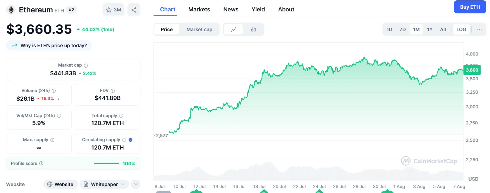
Task: Click the Buy ETH button
Action: click(470, 7)
